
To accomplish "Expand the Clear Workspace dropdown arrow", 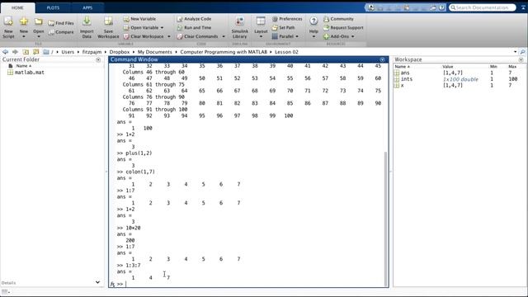I will (168, 36).
